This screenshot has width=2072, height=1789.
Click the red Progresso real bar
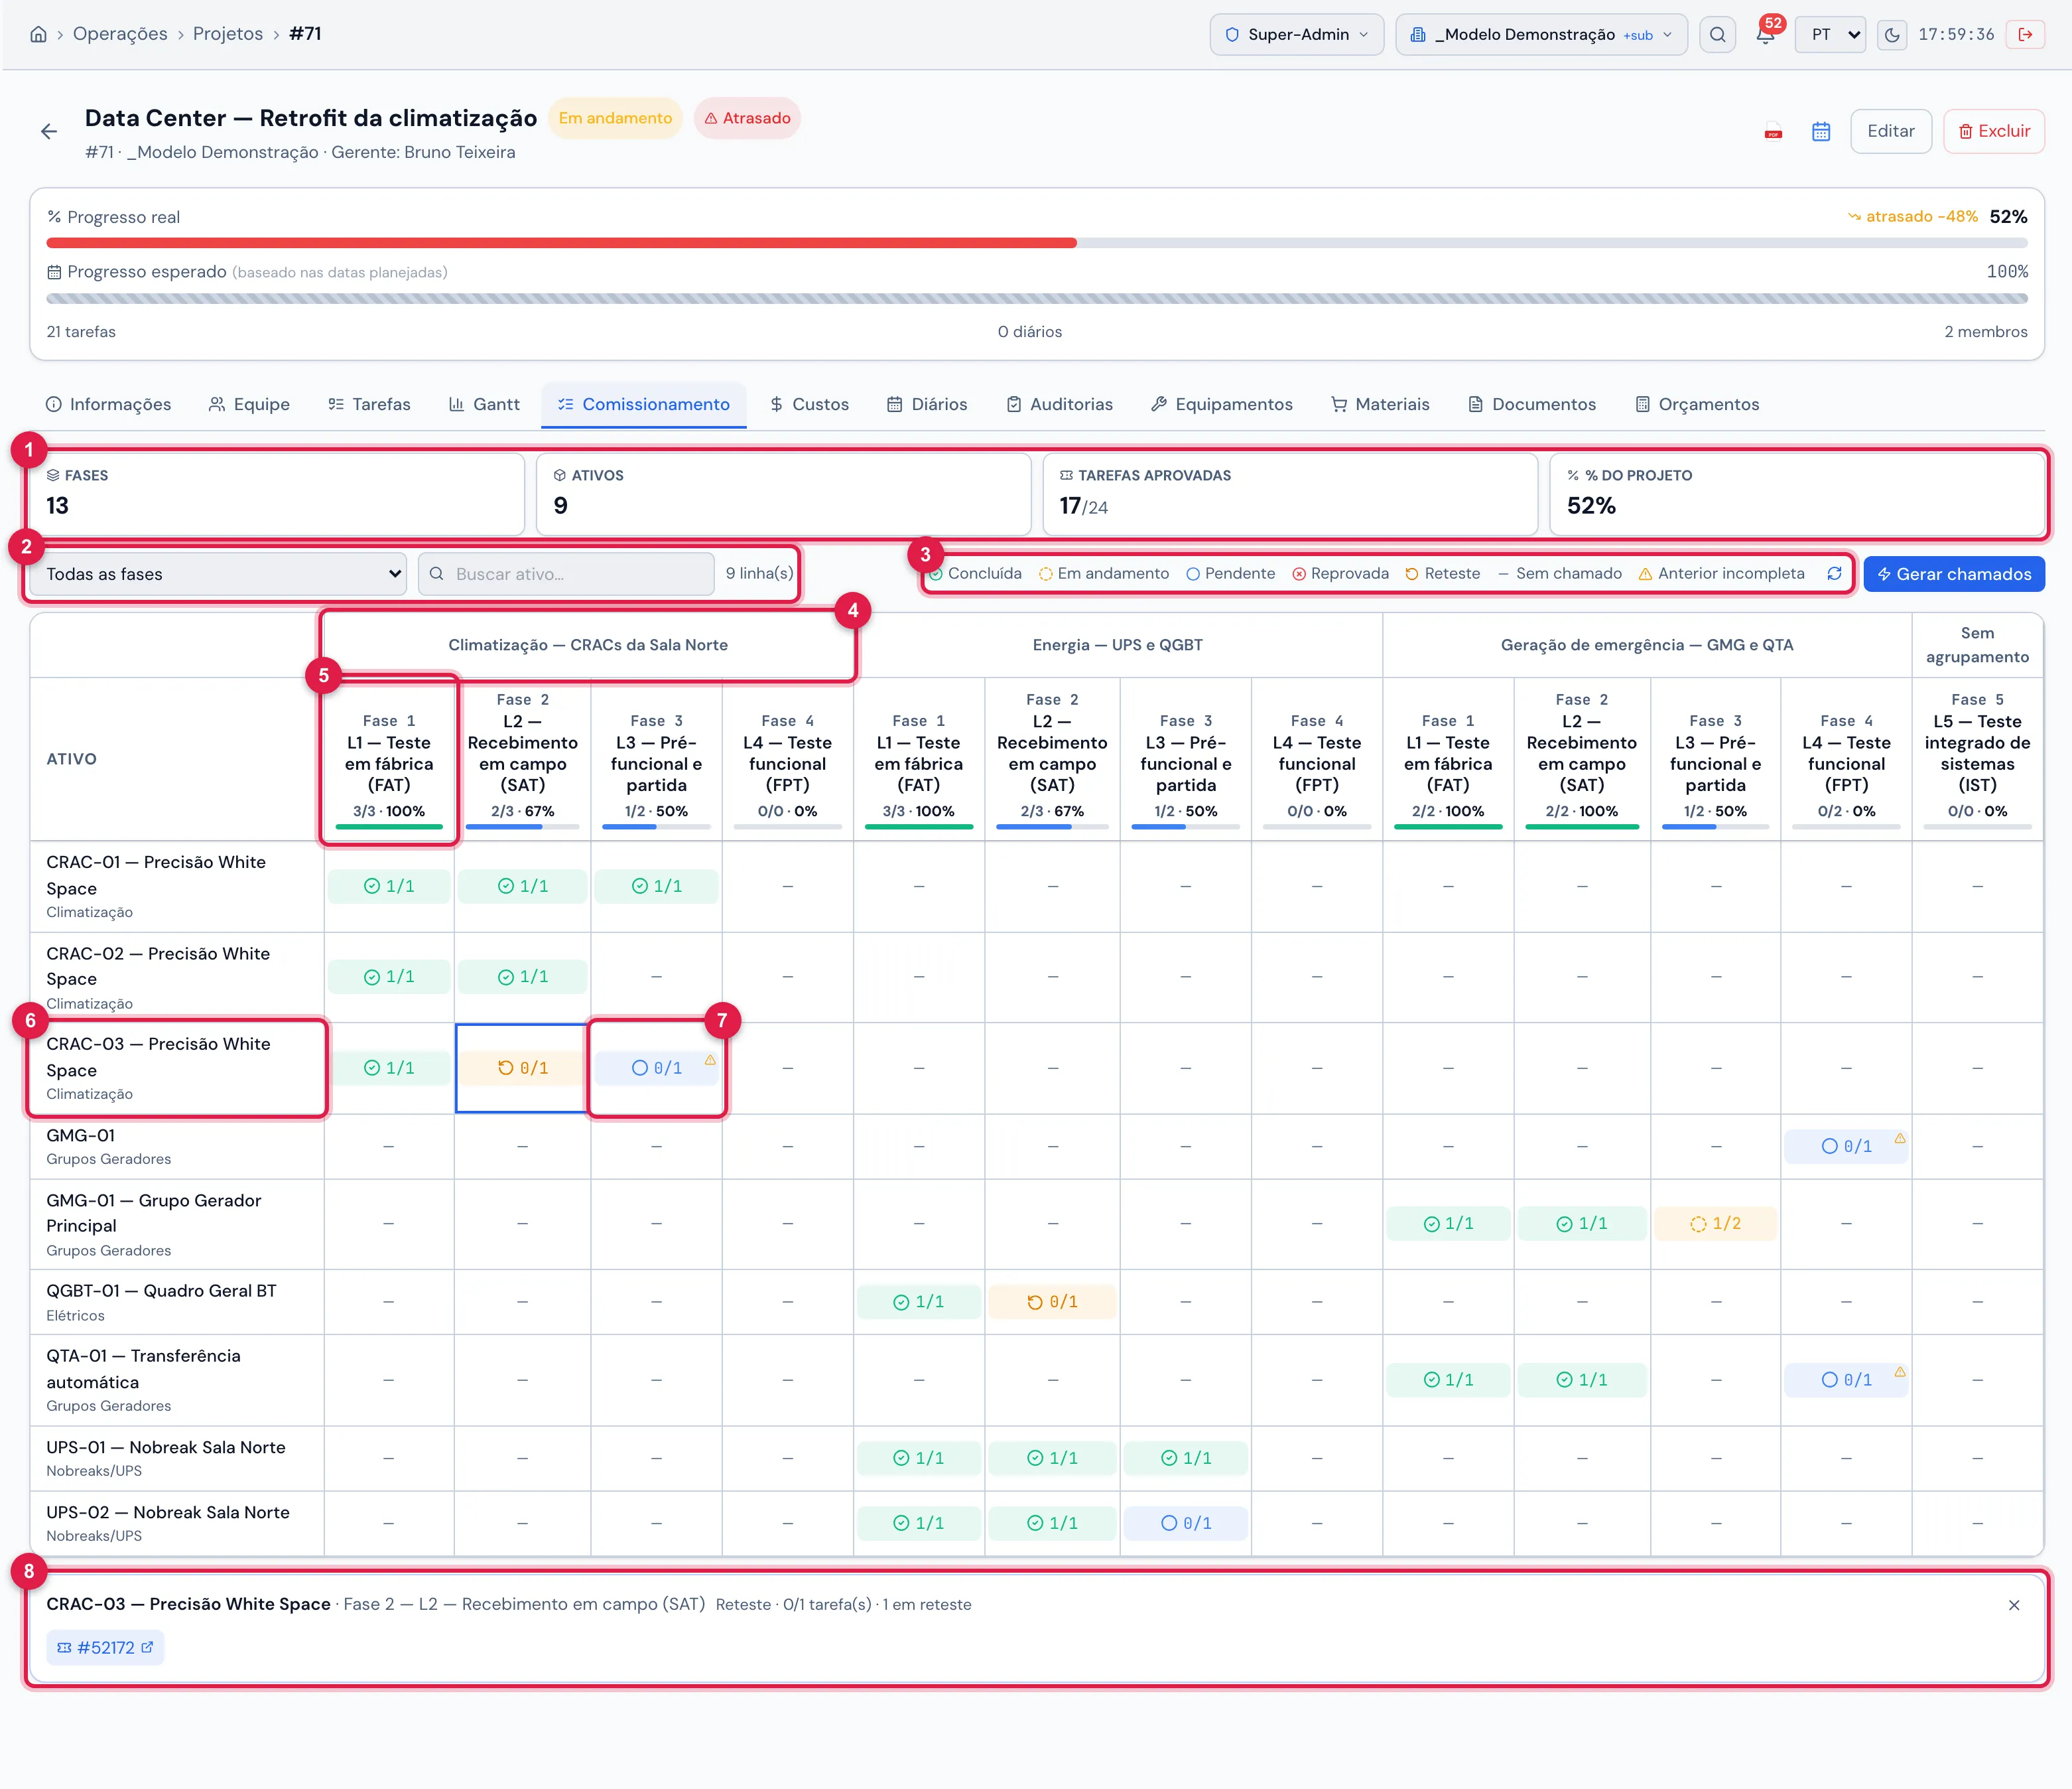pos(561,243)
